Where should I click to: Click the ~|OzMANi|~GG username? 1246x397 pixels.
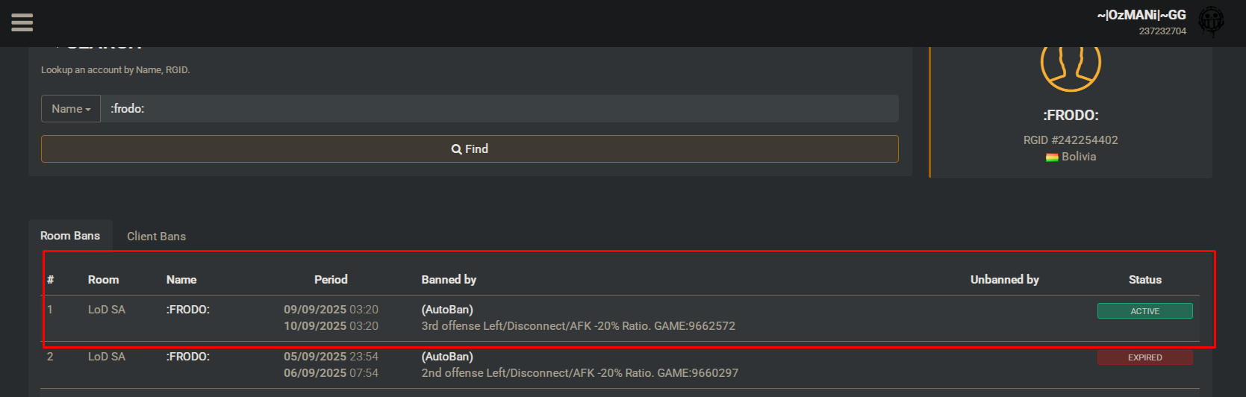[x=1141, y=15]
